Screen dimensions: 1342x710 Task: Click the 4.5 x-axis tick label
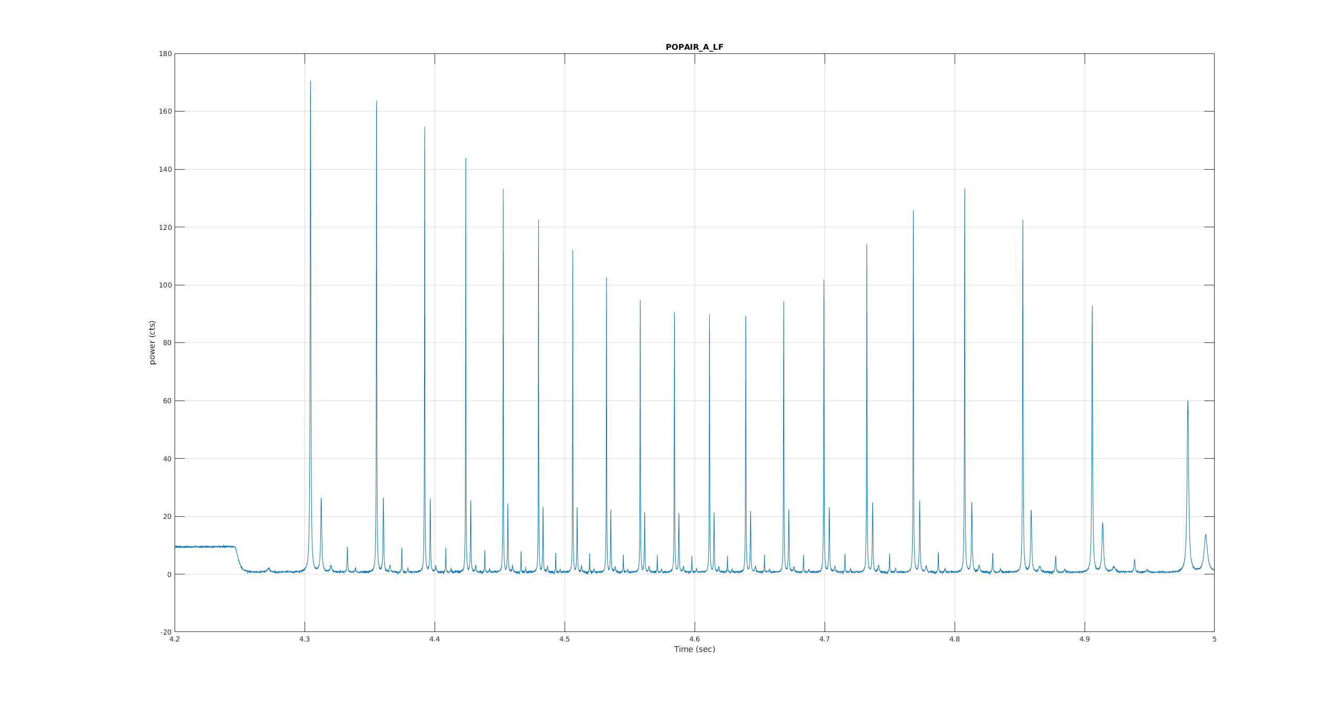[x=565, y=639]
